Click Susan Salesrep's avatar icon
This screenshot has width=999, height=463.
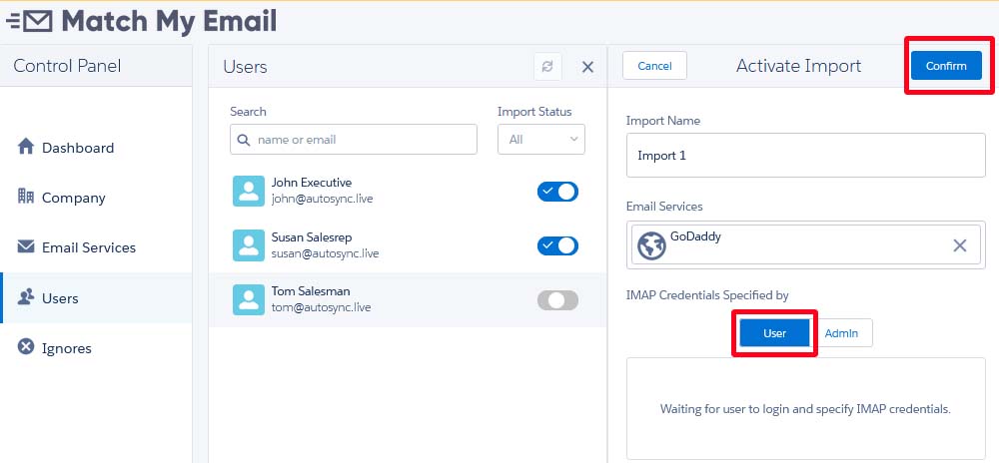point(248,245)
